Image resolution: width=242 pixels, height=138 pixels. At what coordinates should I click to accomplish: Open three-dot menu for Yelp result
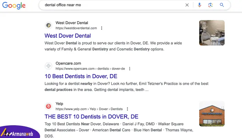coord(127,109)
